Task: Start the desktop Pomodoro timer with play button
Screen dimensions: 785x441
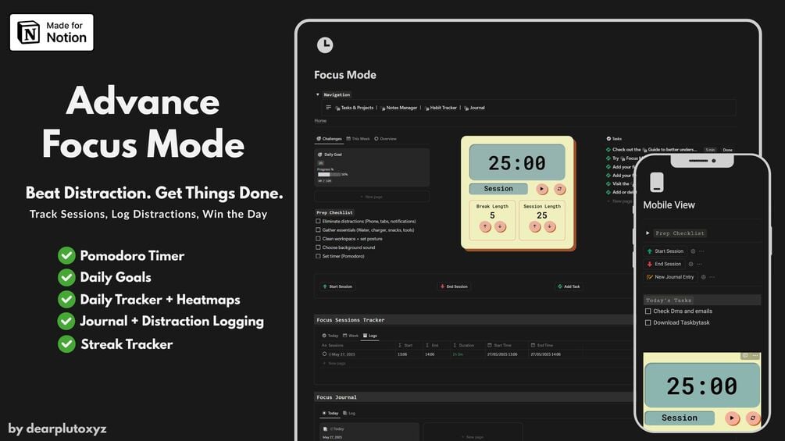Action: pos(542,189)
